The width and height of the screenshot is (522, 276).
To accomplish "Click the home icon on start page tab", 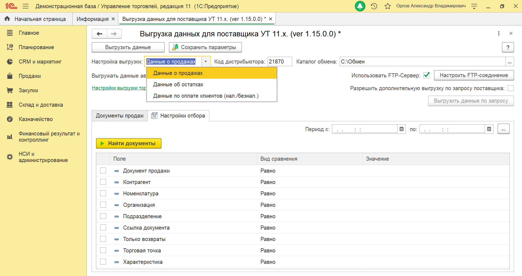I will click(x=7, y=19).
